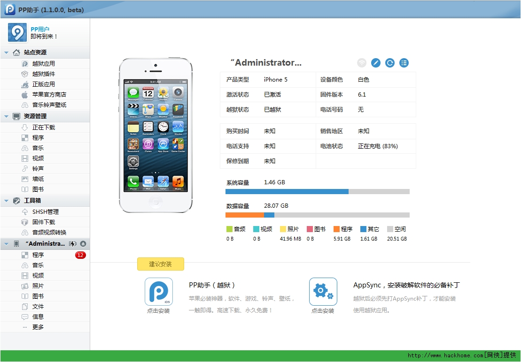Click the 数据容量 usage bar
521x362 pixels.
click(317, 215)
